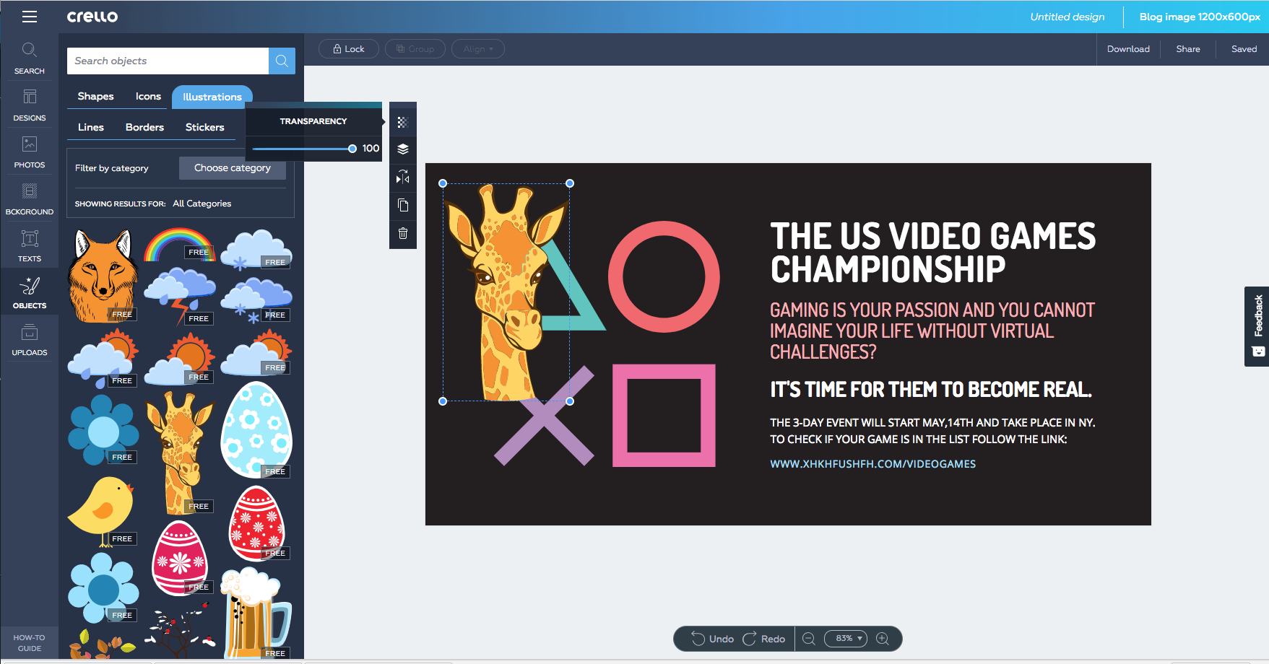Add the giraffe illustration from panel
Screen dimensions: 1269x664
[x=180, y=453]
